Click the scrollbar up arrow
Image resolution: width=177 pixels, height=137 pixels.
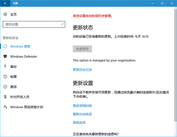176,8
